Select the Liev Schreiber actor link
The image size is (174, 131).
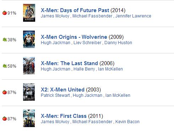pos(87,43)
